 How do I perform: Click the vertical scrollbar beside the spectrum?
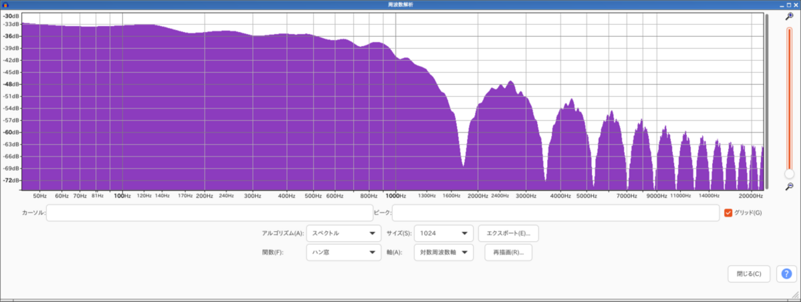click(x=767, y=101)
